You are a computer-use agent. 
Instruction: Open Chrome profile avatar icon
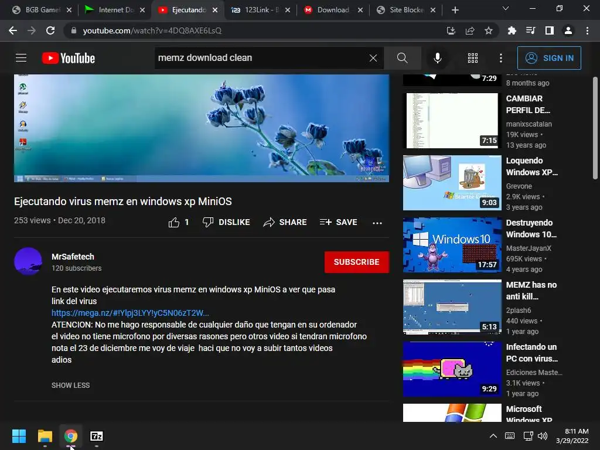point(568,30)
